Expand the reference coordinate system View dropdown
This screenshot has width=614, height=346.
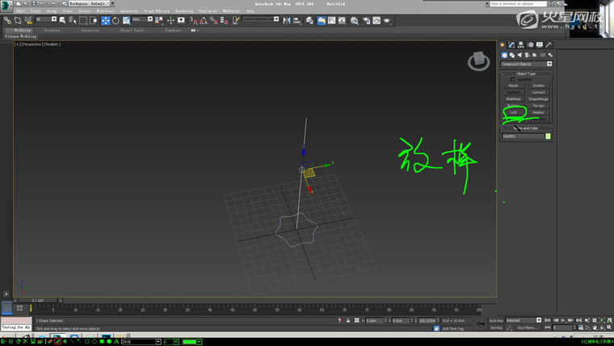point(141,20)
